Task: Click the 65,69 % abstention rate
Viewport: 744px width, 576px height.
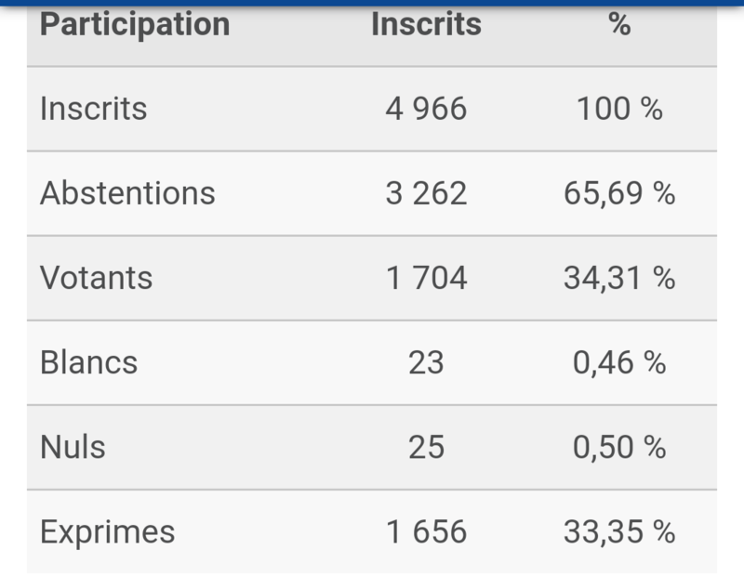Action: 619,193
